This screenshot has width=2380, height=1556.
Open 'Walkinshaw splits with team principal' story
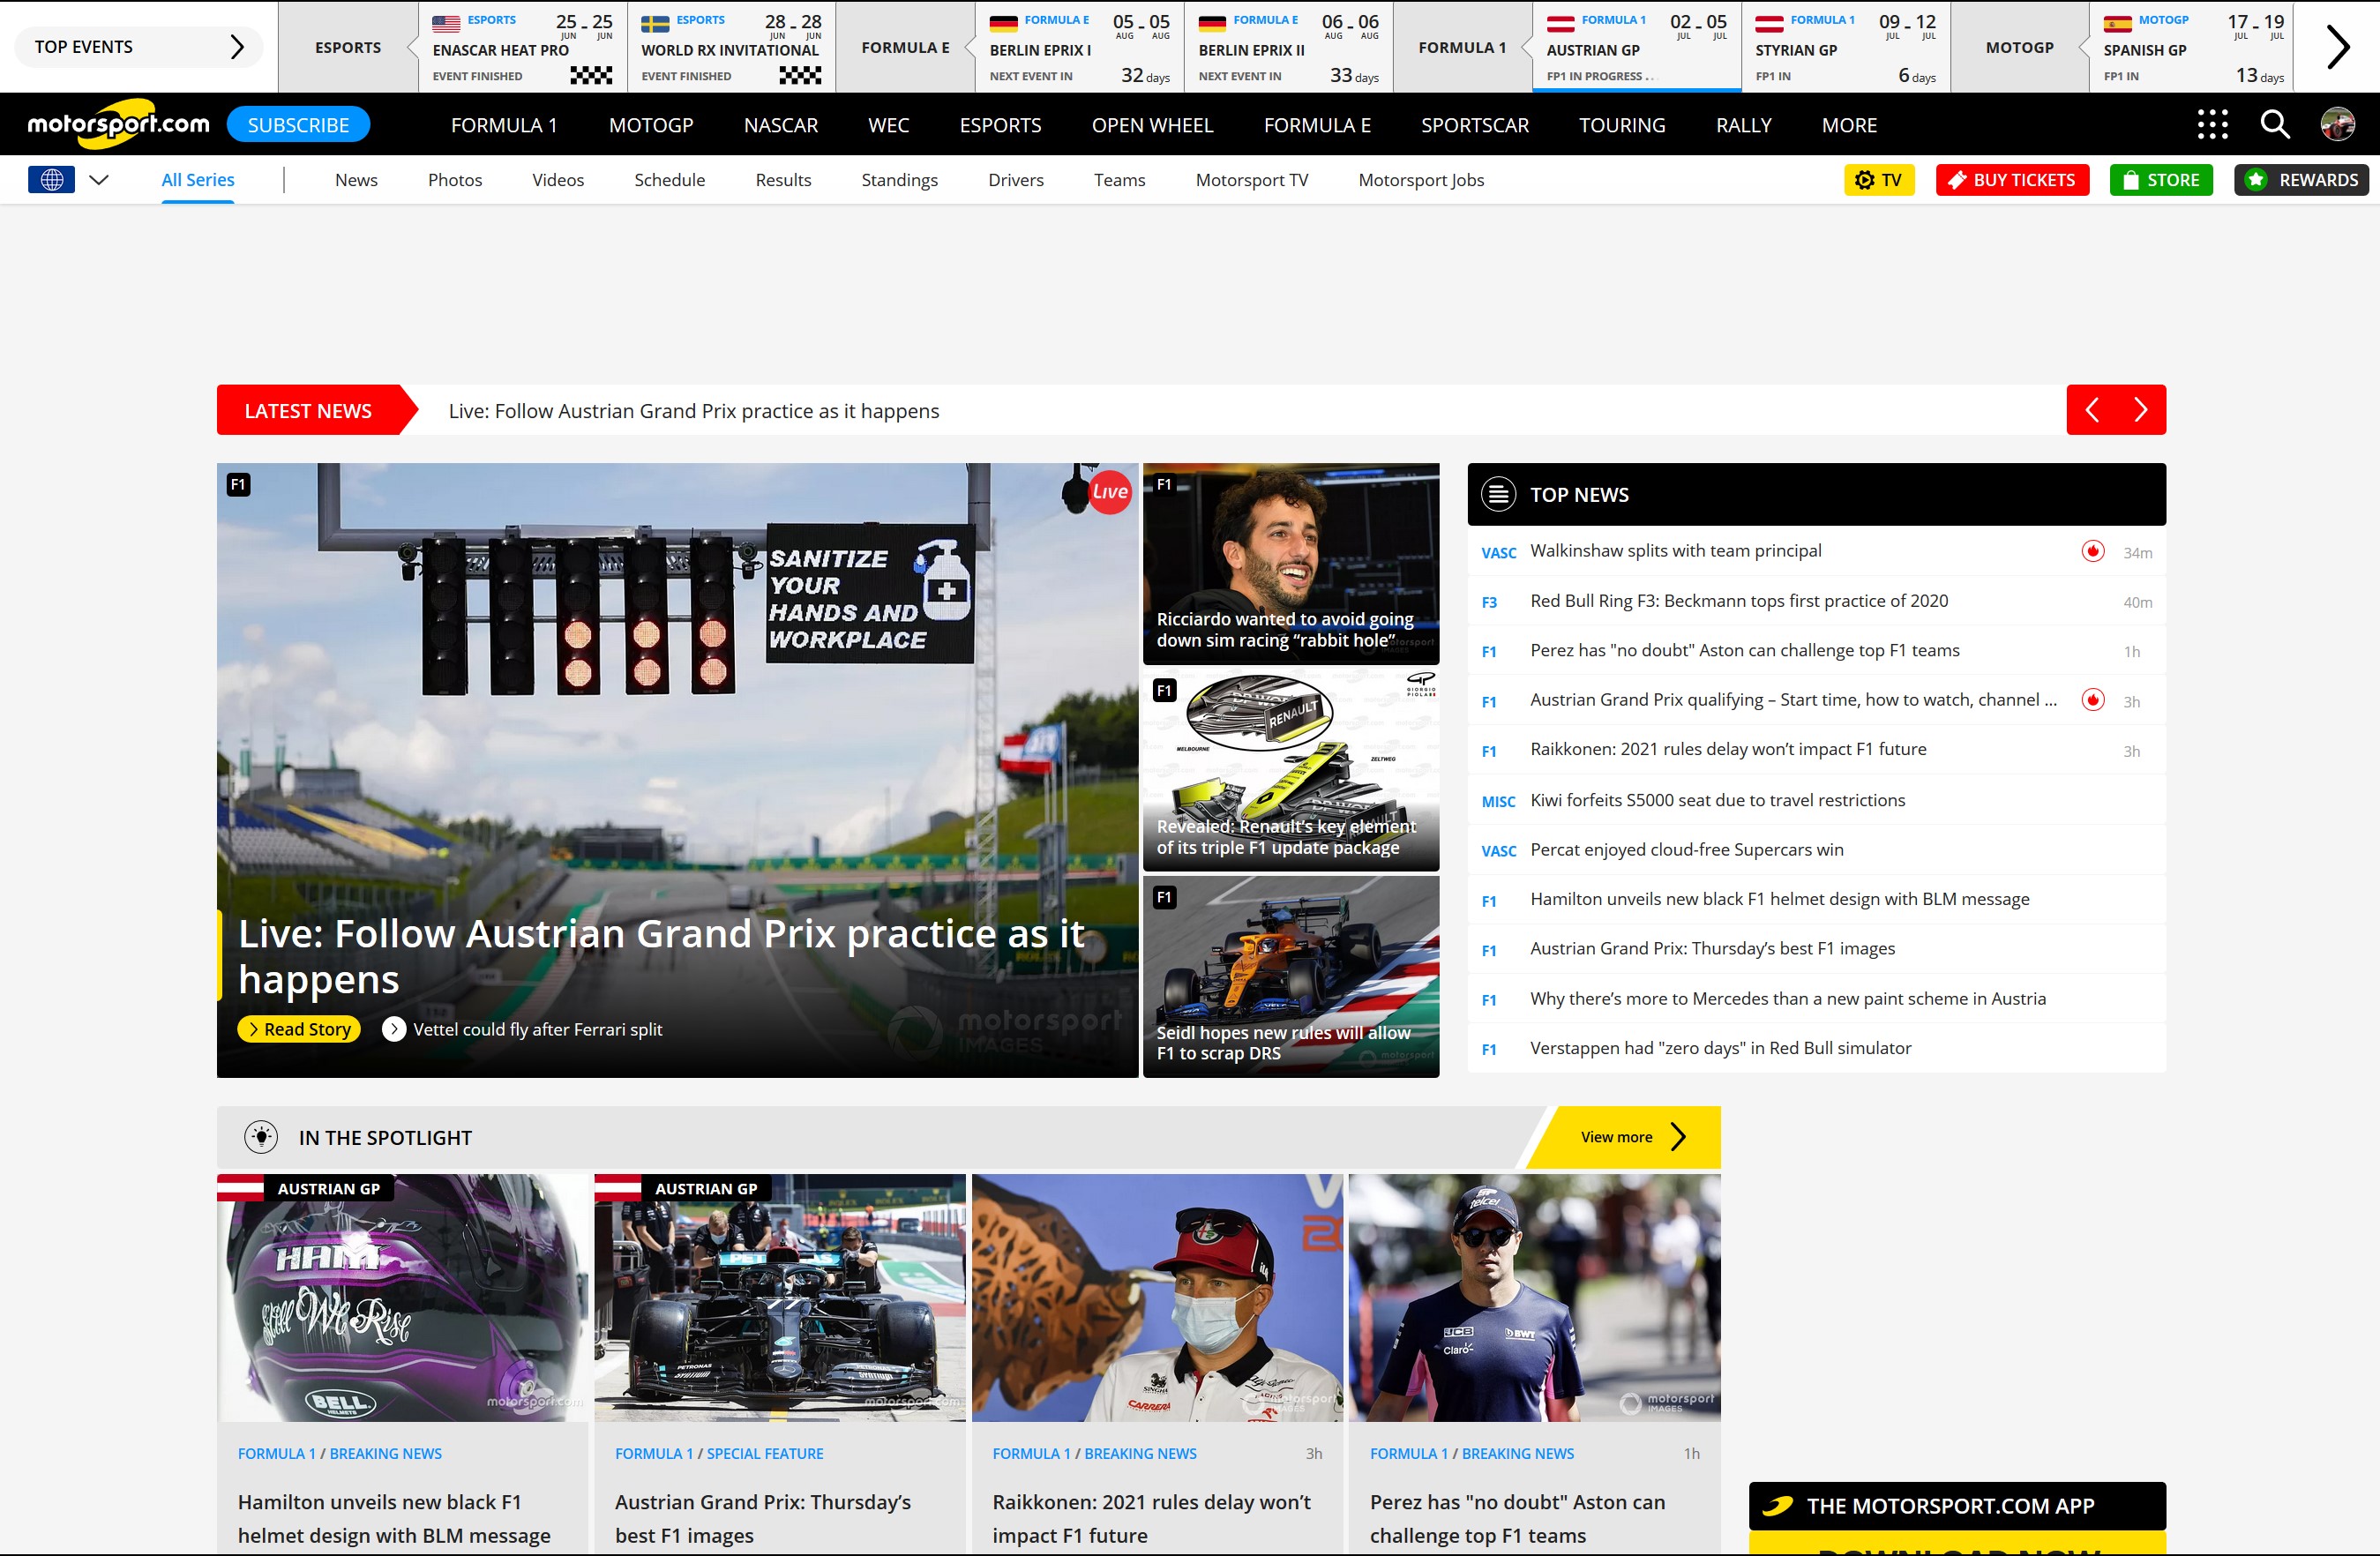click(x=1675, y=551)
